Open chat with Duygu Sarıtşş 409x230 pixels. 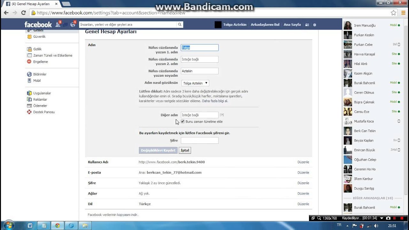point(372,188)
